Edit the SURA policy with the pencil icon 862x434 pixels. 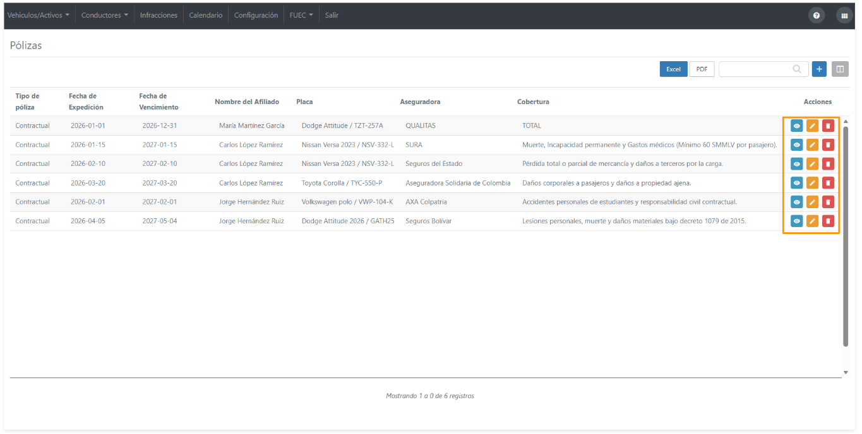(x=813, y=145)
